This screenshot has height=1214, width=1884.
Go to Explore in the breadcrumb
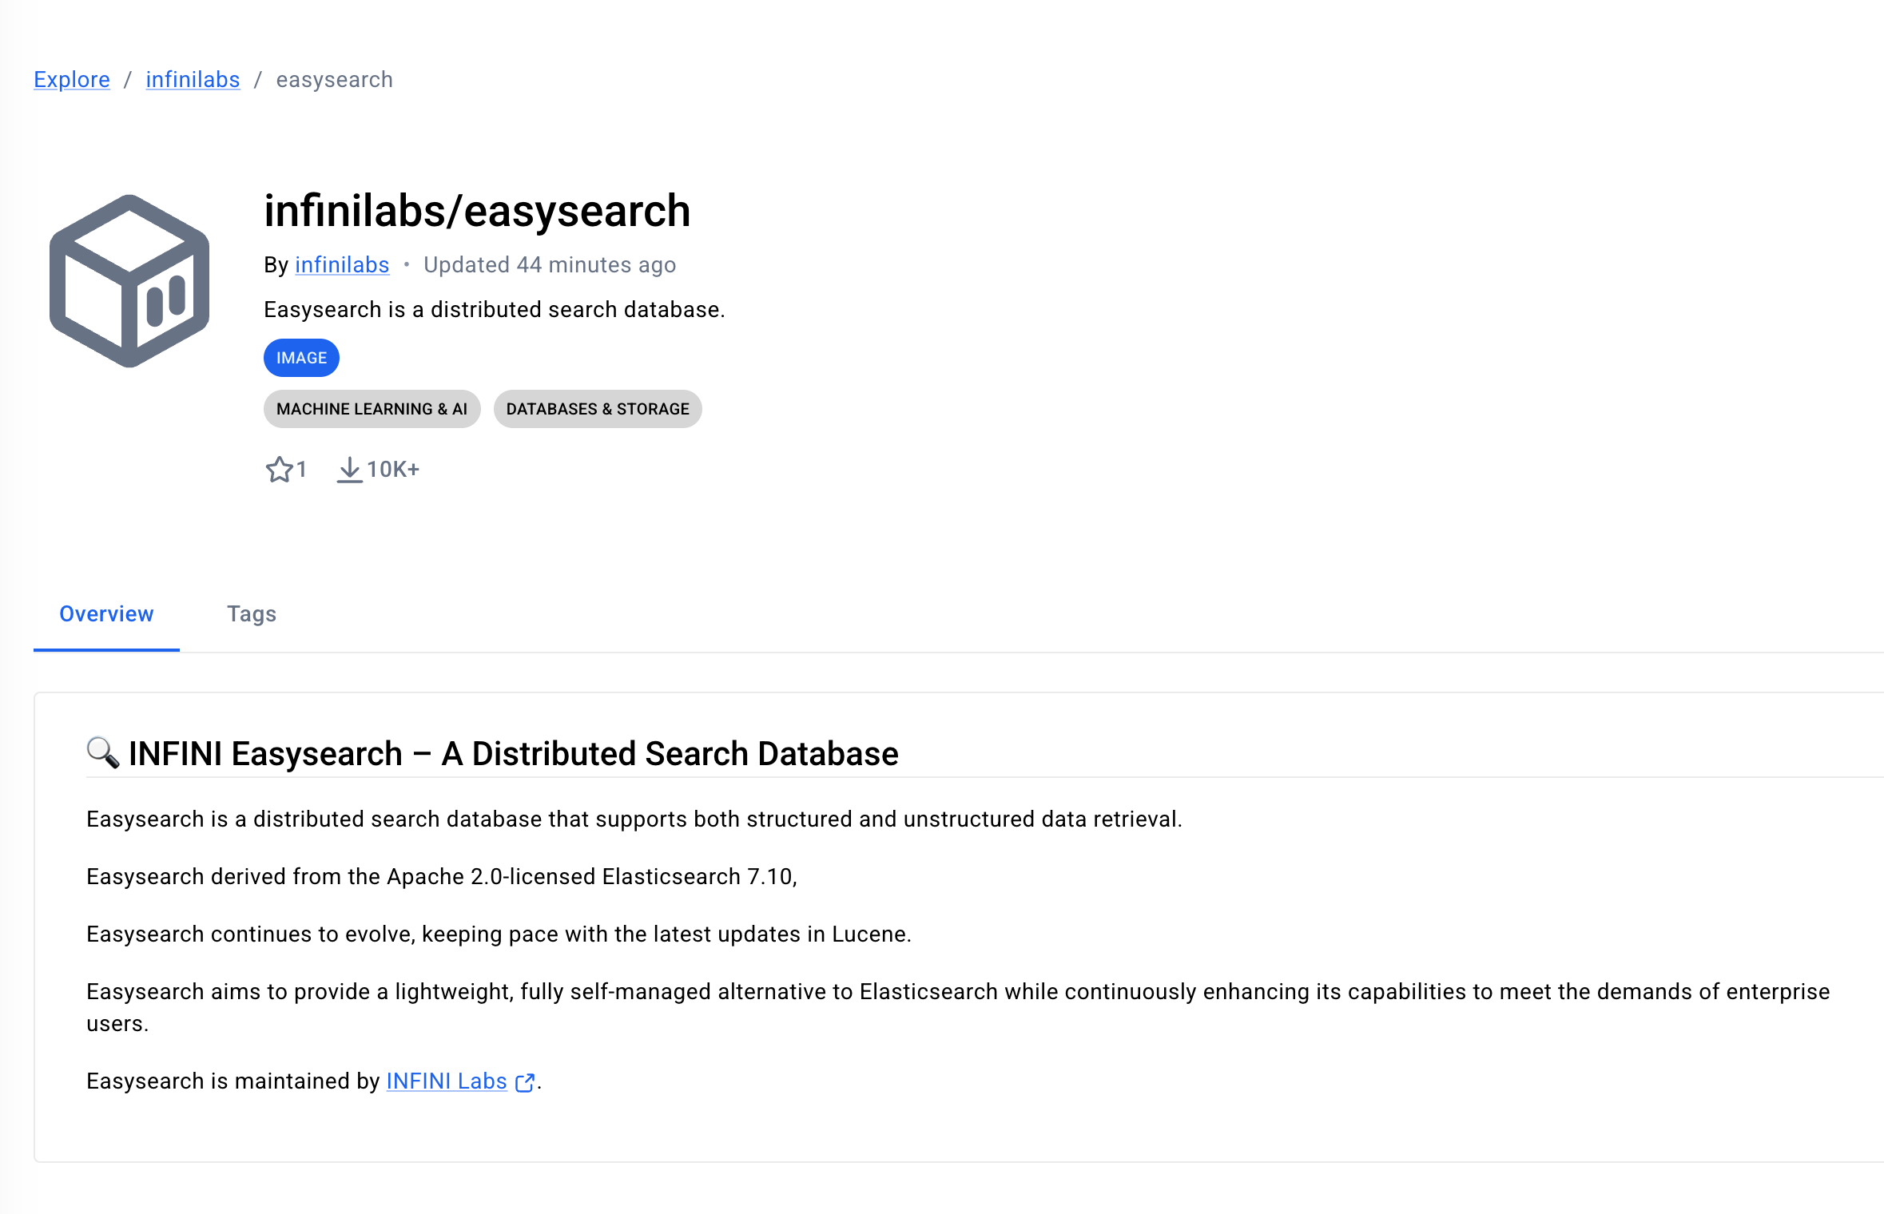pyautogui.click(x=72, y=80)
